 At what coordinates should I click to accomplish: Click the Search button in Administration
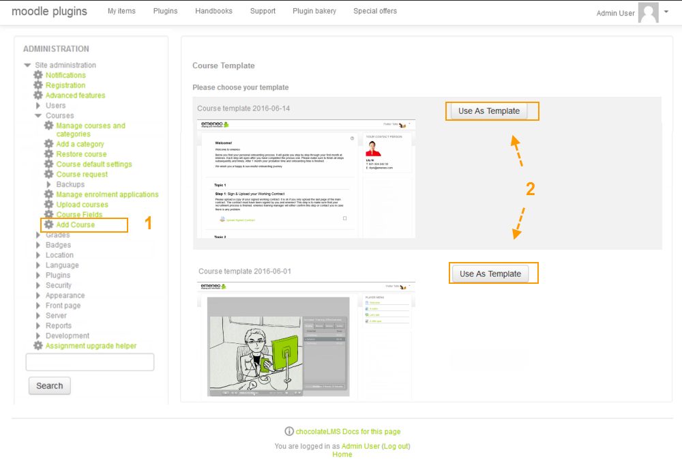coord(50,385)
